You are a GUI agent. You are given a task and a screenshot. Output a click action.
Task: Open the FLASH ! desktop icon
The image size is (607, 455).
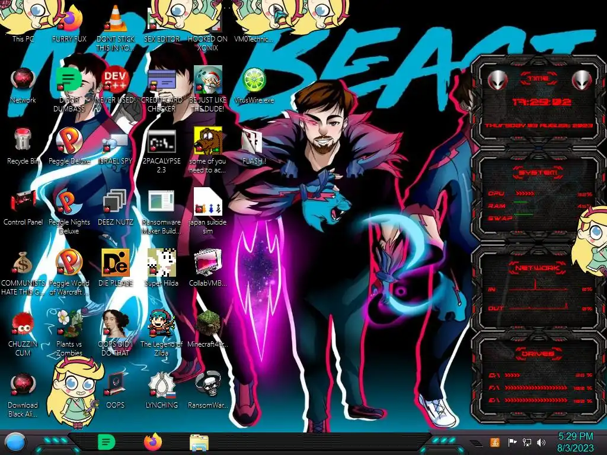(x=254, y=147)
